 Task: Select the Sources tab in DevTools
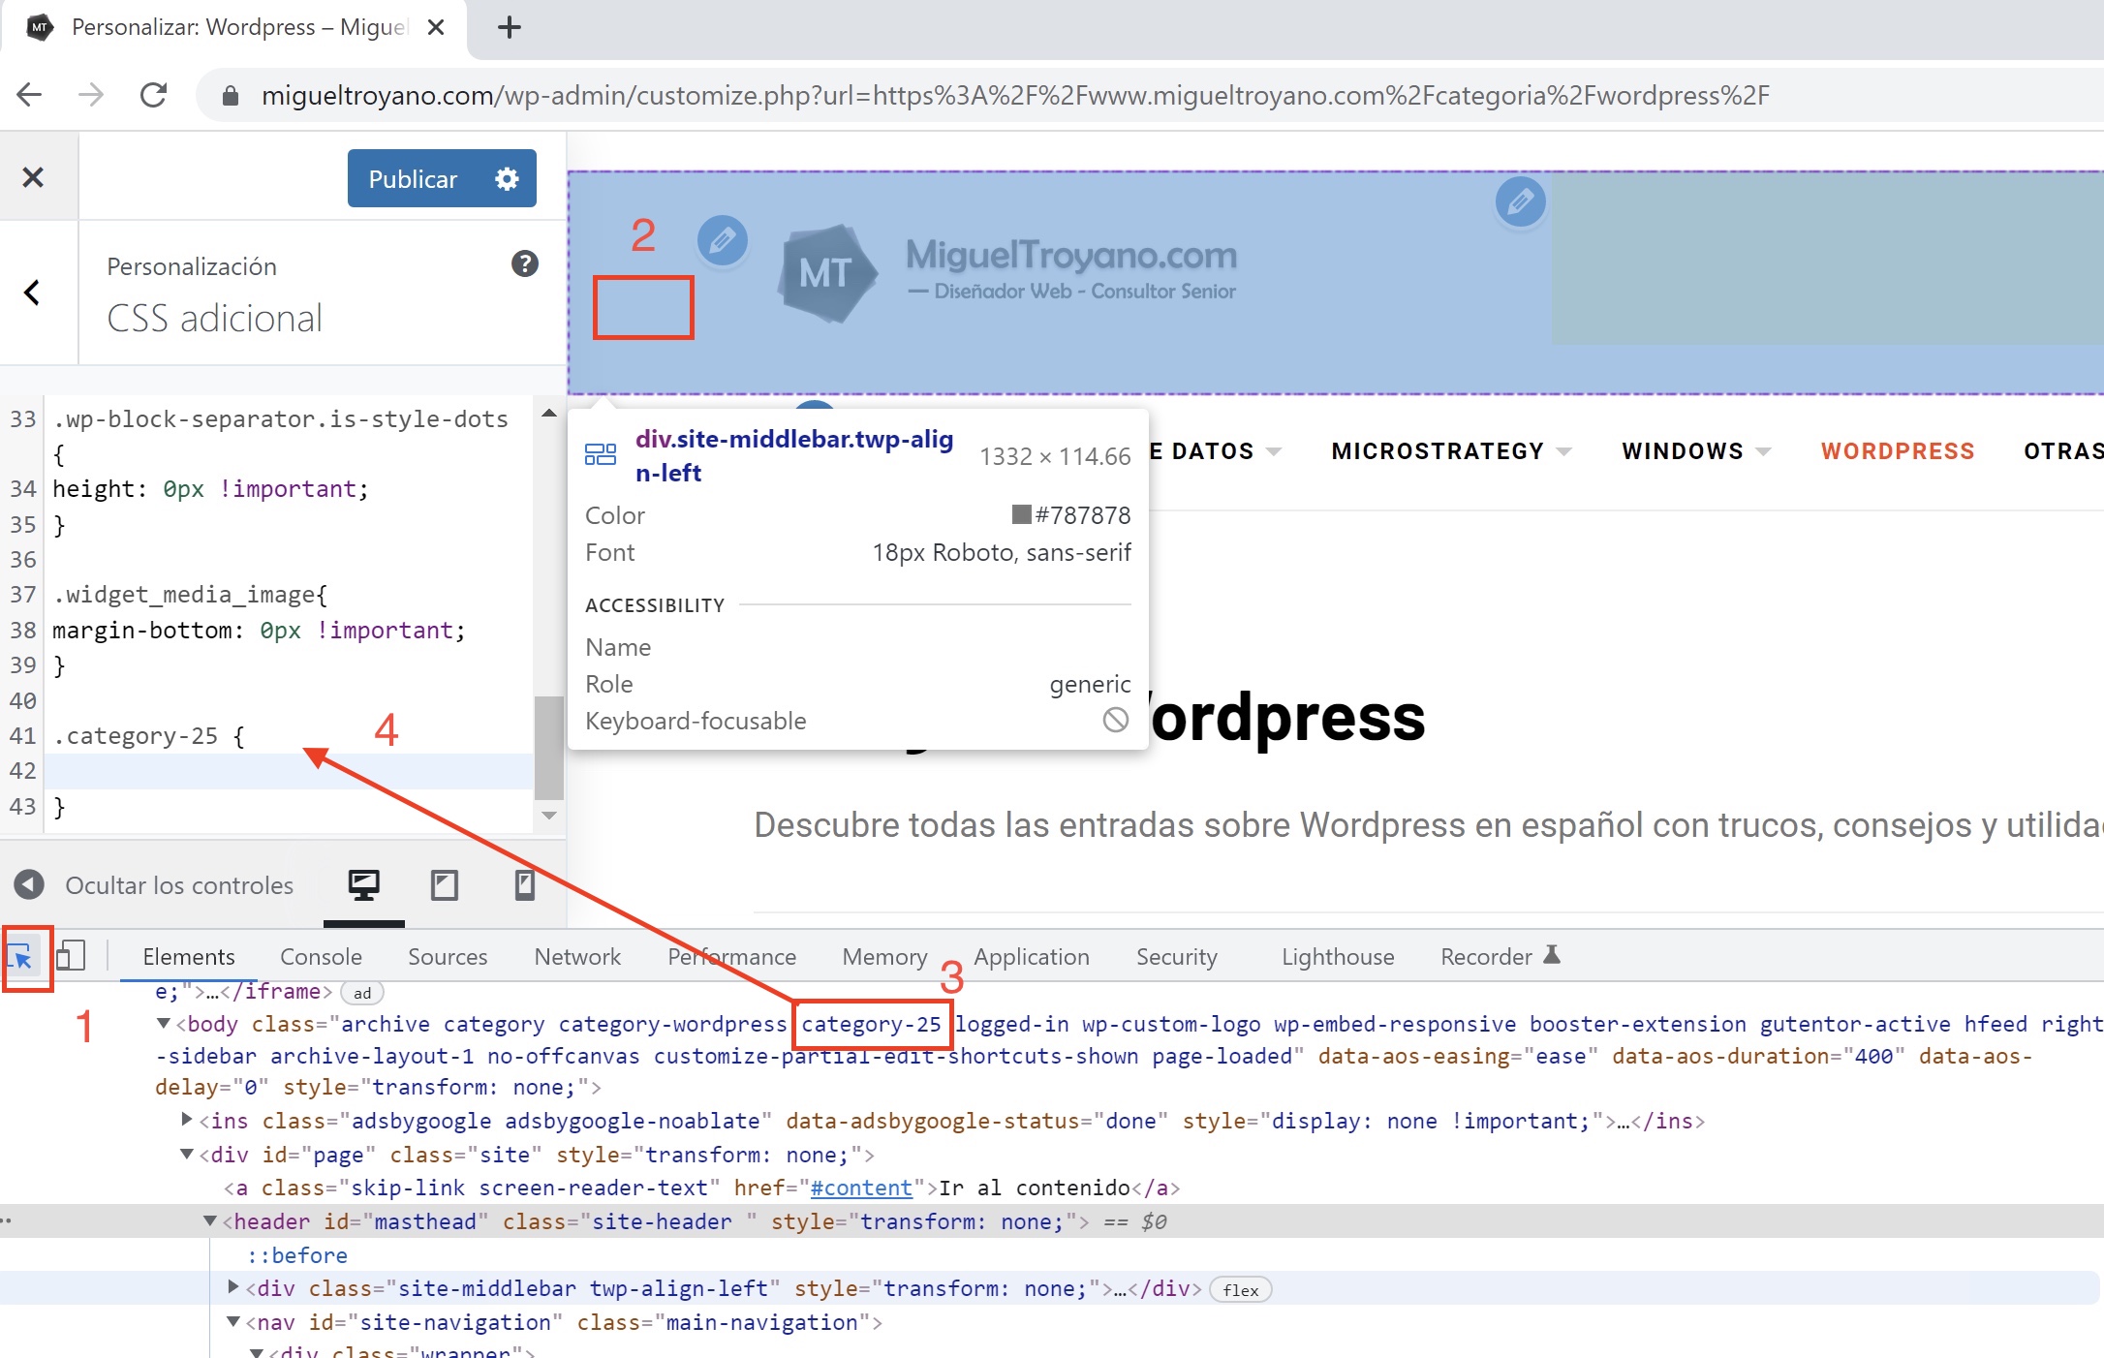click(448, 957)
